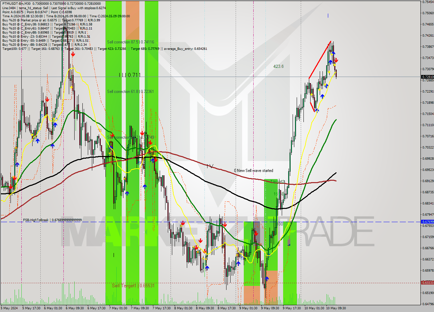Screen dimensions: 434x312
Task: Click the 0.65190 price axis value
Action: point(428,293)
